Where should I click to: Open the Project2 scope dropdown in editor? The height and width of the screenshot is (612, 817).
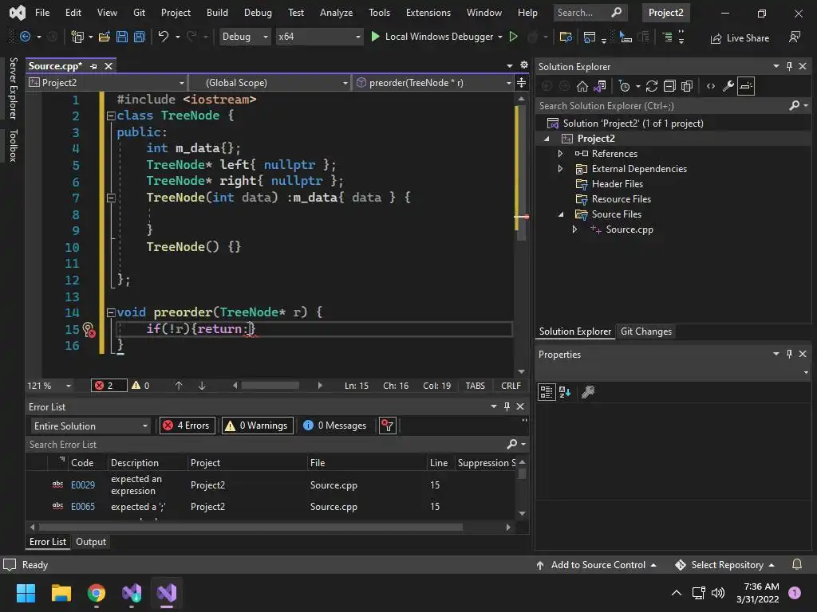click(x=106, y=83)
